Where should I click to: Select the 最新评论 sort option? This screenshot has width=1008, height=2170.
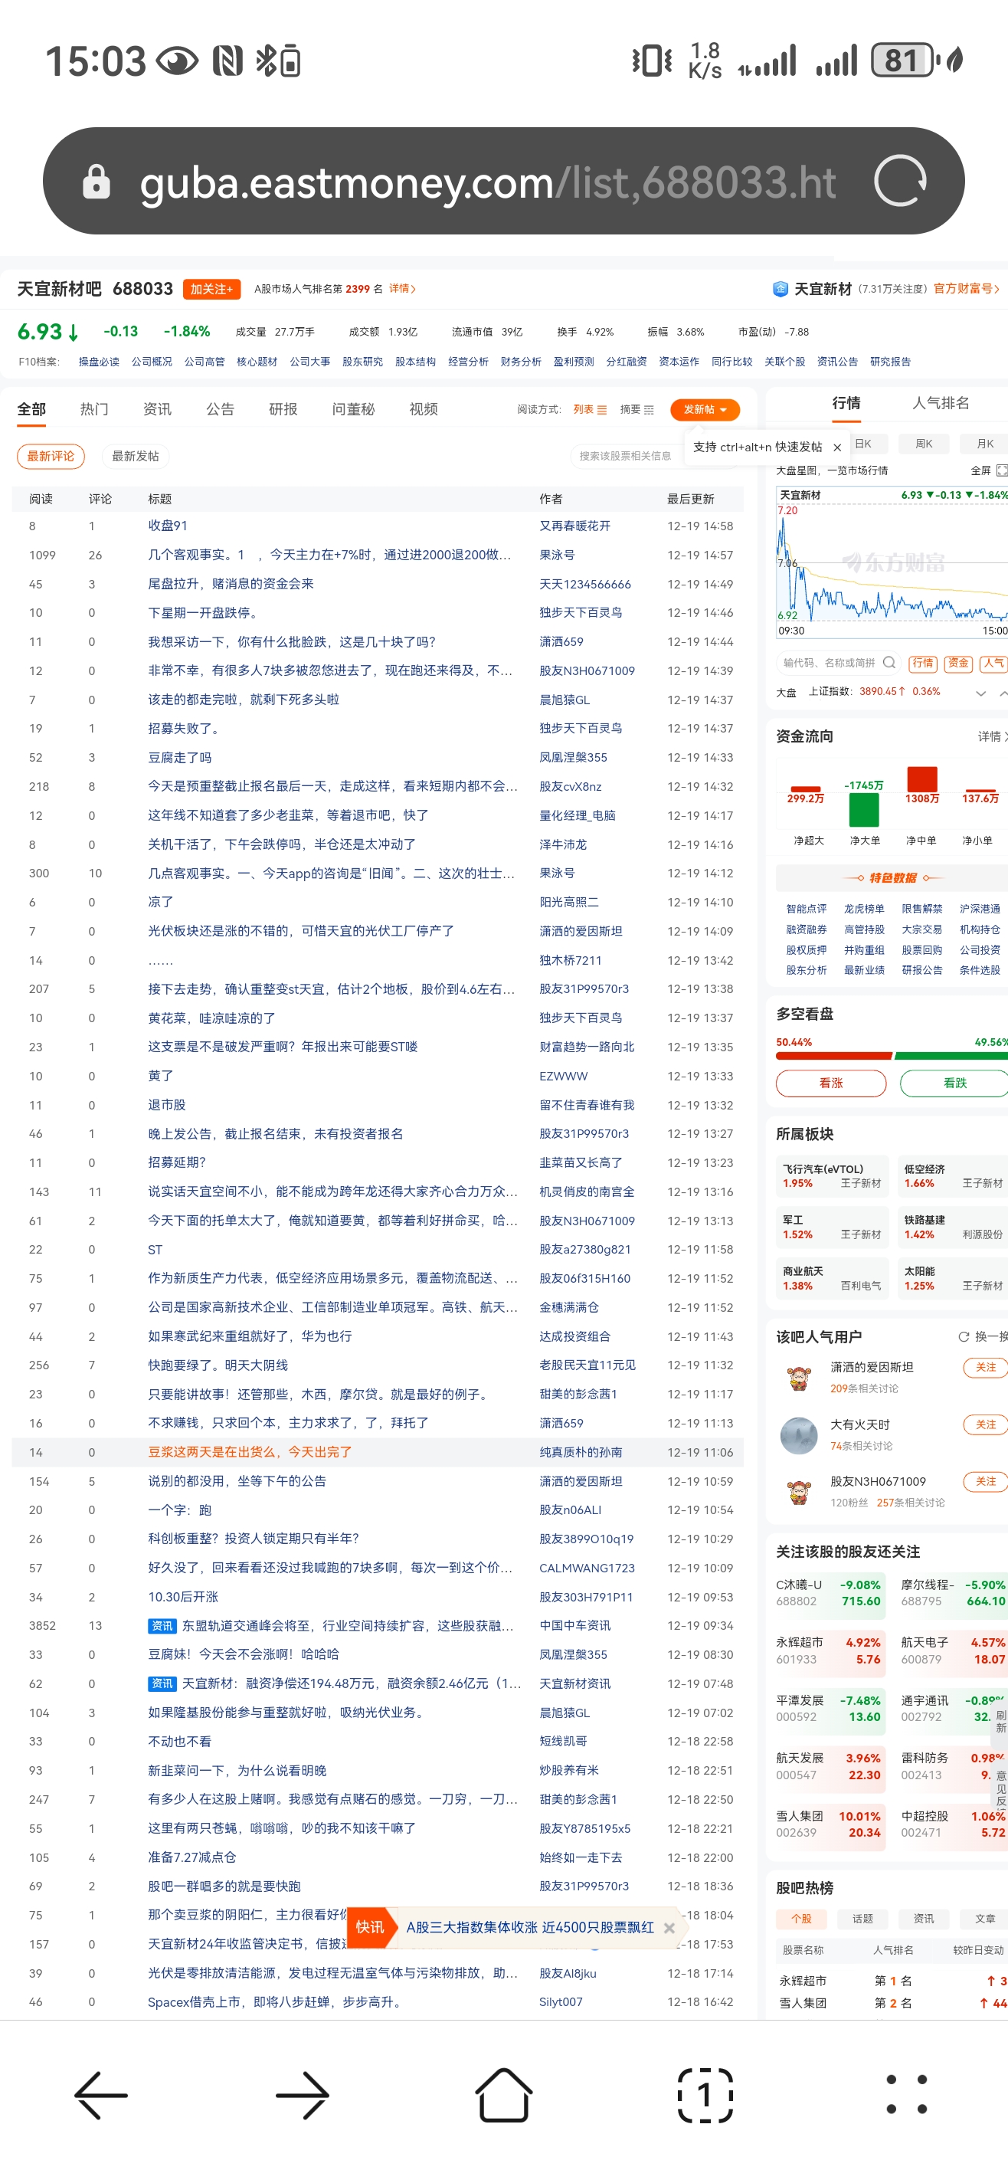click(x=51, y=456)
